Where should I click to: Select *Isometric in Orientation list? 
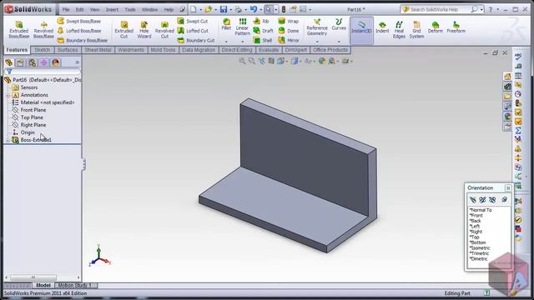[480, 248]
